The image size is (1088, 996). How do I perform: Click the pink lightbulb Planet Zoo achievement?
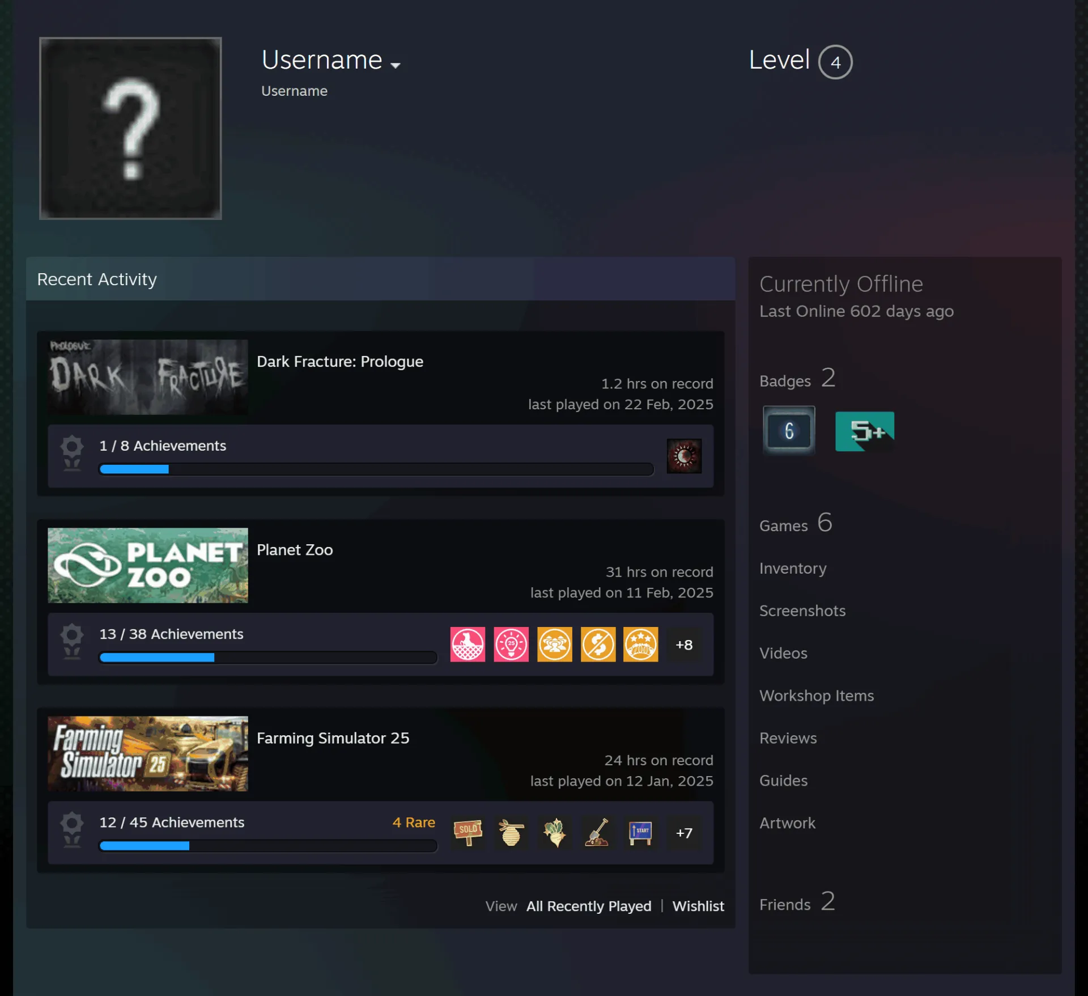pos(511,645)
